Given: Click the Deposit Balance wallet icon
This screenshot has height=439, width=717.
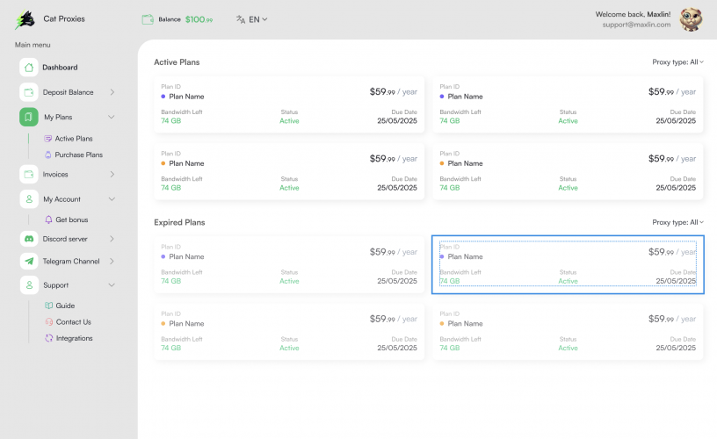Looking at the screenshot, I should pyautogui.click(x=29, y=92).
